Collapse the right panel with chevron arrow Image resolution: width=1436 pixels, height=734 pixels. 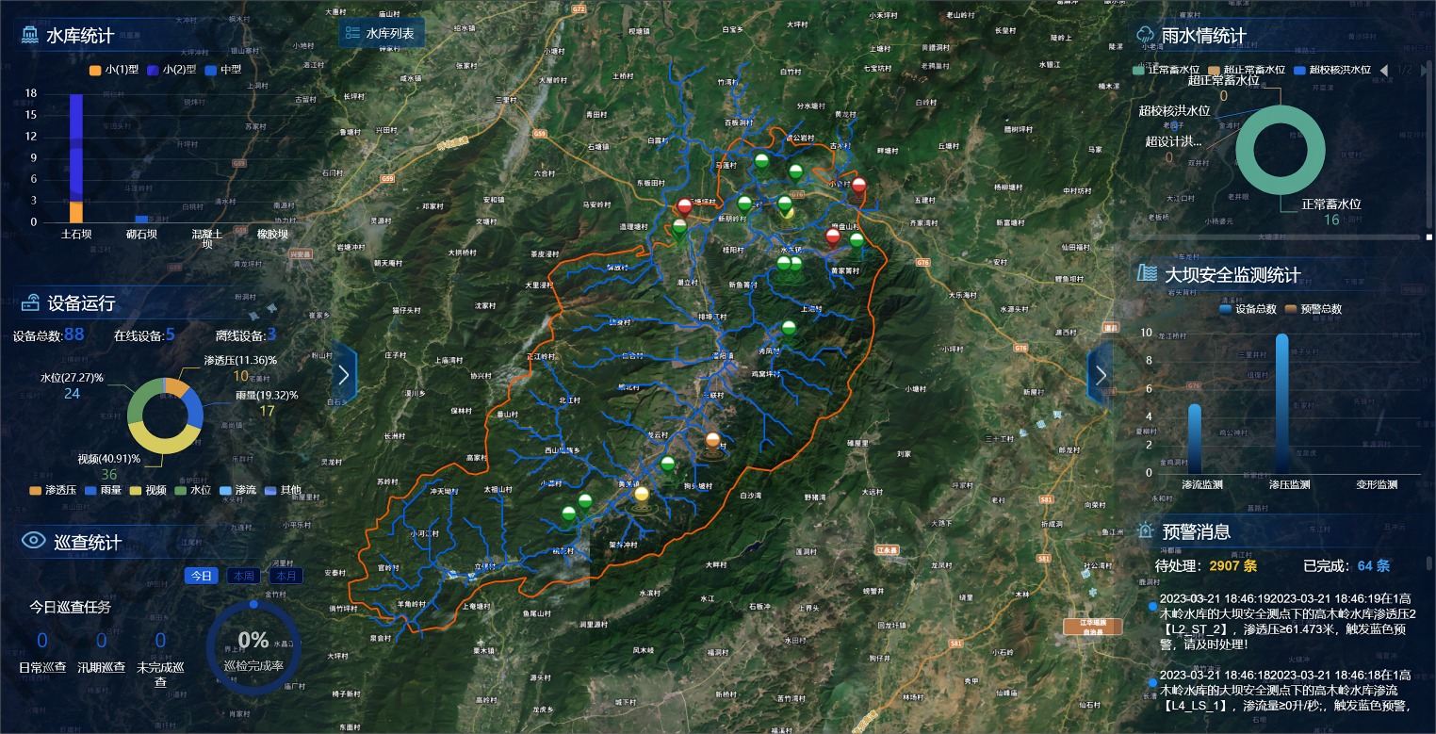1100,375
